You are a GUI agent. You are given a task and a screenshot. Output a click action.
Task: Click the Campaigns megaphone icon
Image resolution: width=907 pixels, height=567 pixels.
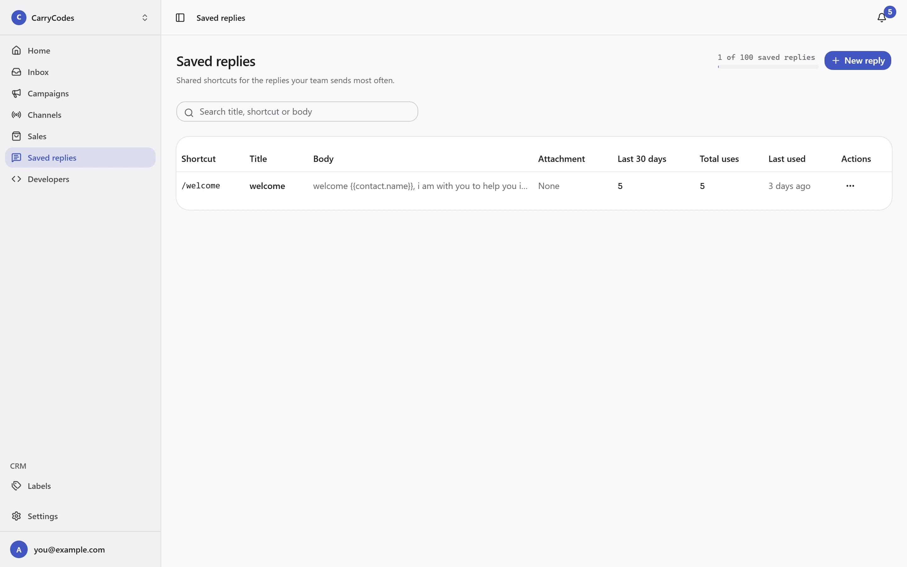(x=16, y=93)
